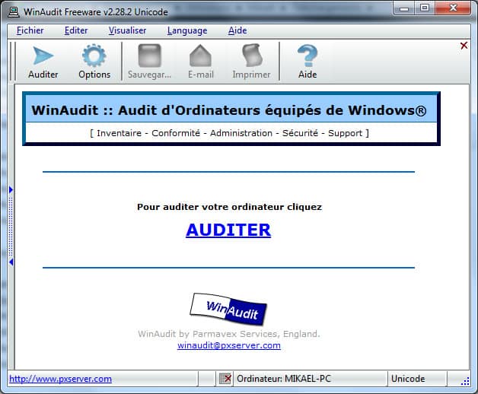This screenshot has width=478, height=394.
Task: Click the large AUDITER link
Action: tap(228, 230)
